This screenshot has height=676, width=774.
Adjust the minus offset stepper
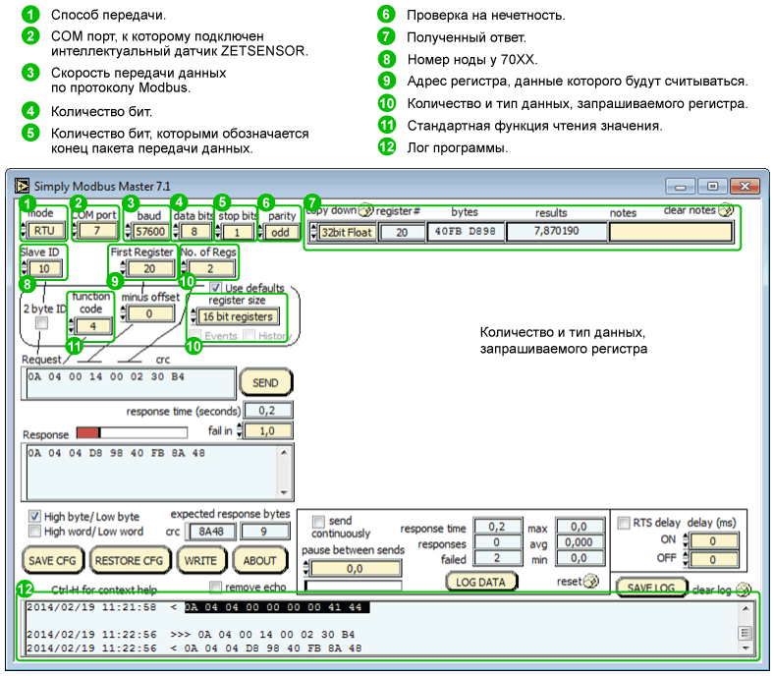click(124, 313)
